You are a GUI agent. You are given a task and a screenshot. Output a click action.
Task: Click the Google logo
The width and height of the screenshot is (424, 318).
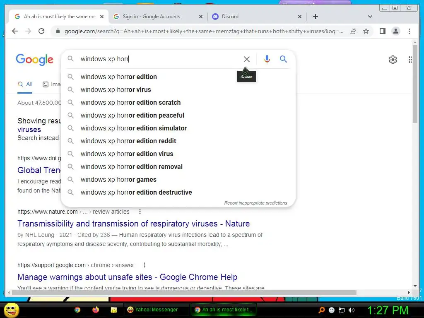[35, 60]
